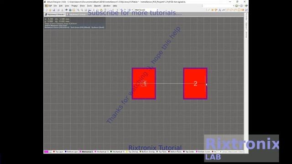Open the LS layer sets button
This screenshot has width=292, height=164.
tap(50, 152)
